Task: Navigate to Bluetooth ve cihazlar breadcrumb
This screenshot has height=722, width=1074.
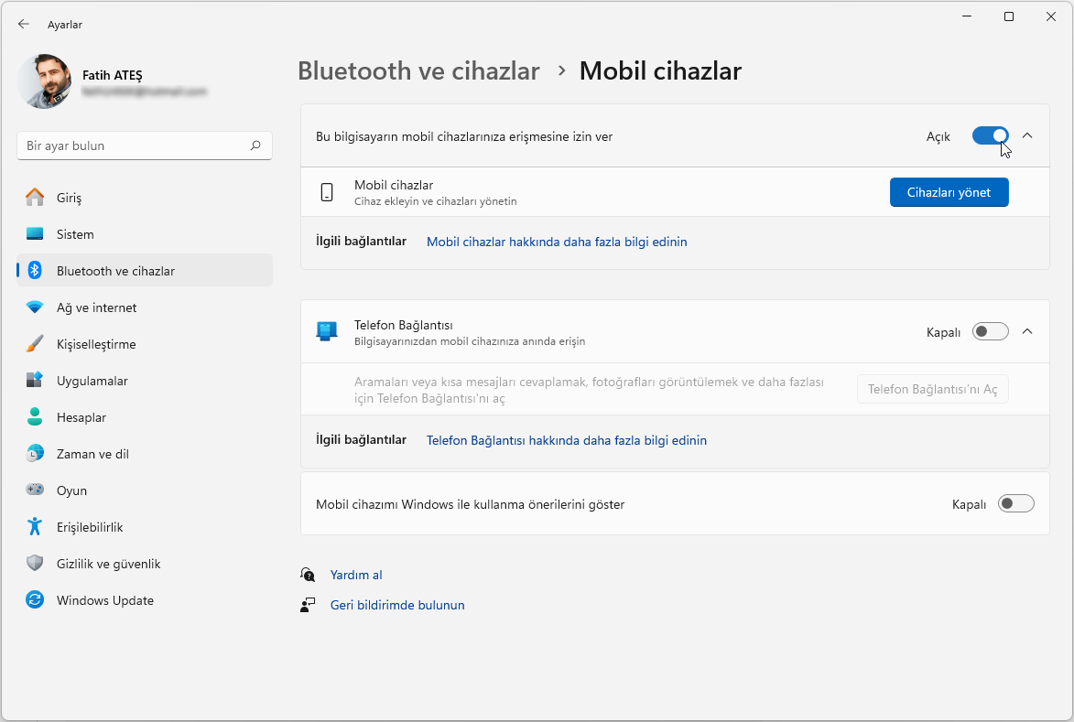Action: (418, 70)
